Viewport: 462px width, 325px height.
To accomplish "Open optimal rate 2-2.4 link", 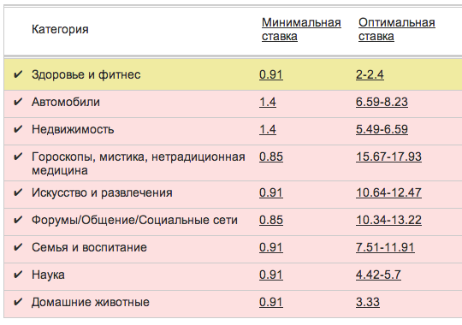I will [x=370, y=74].
